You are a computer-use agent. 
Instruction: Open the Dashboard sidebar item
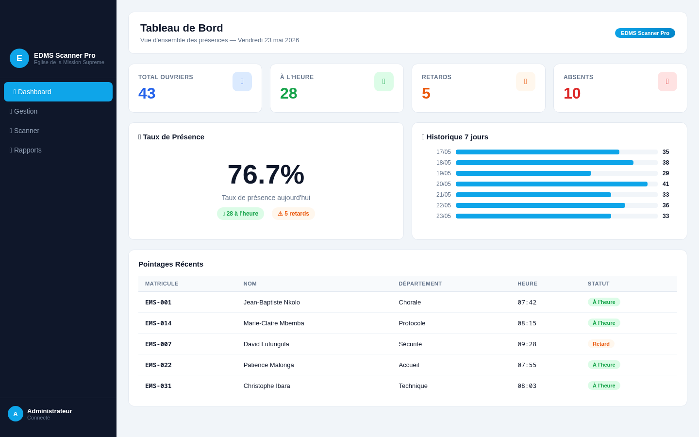(x=58, y=92)
